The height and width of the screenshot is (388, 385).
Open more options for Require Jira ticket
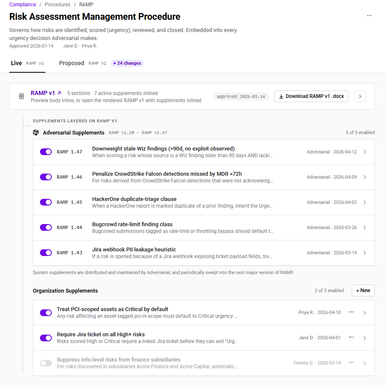pyautogui.click(x=351, y=337)
